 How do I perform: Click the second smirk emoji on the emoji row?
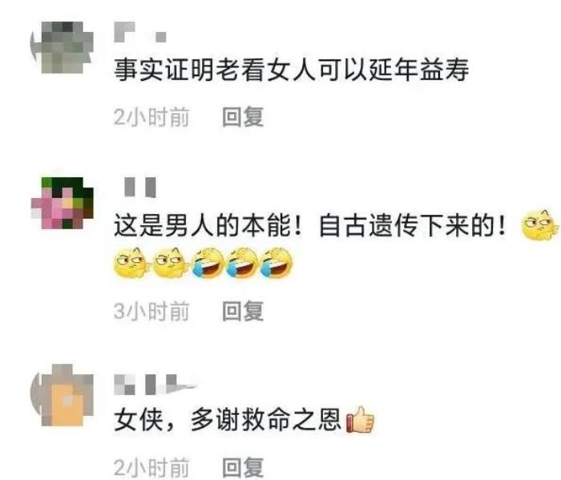tap(171, 264)
